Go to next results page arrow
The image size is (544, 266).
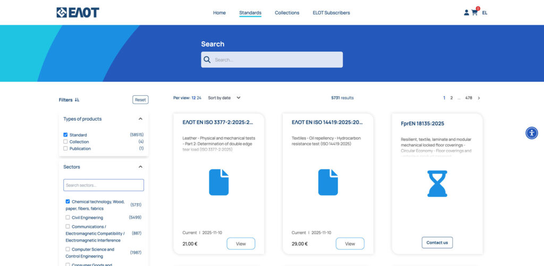coord(479,98)
